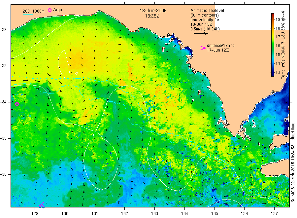
Task: Click the 16 label on the temperature scale
Action: tap(278, 46)
